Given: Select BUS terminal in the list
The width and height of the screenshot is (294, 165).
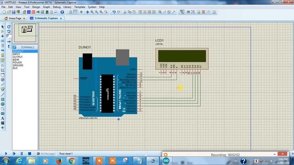Looking at the screenshot, I should [x=25, y=68].
